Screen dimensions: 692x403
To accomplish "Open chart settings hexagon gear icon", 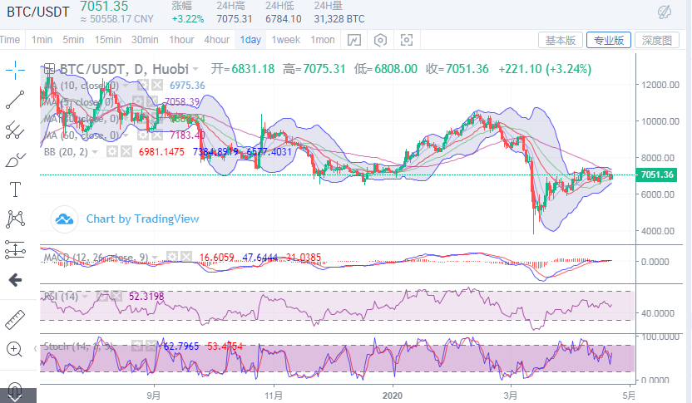I will 380,40.
